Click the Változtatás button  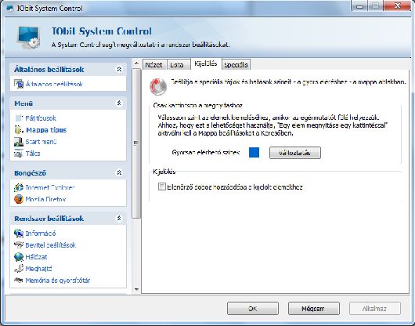[x=295, y=153]
